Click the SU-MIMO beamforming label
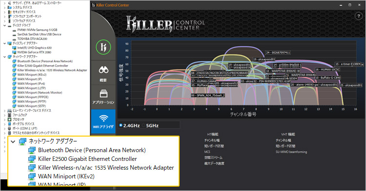Viewport: 366px width, 191px height. click(291, 152)
